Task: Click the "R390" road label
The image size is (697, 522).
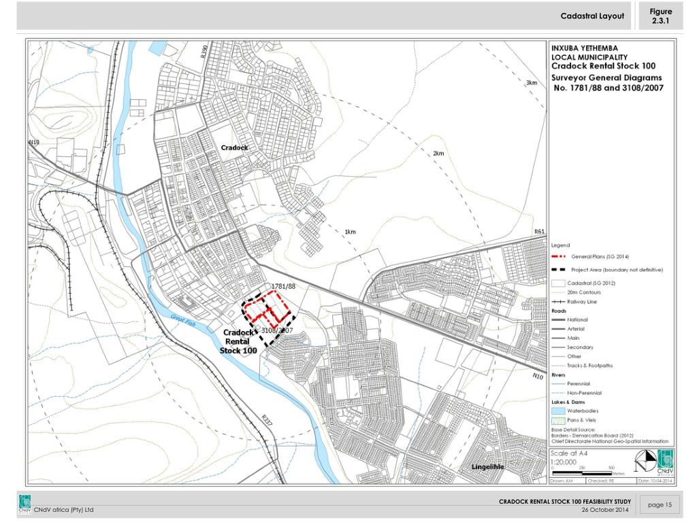Action: click(x=204, y=52)
